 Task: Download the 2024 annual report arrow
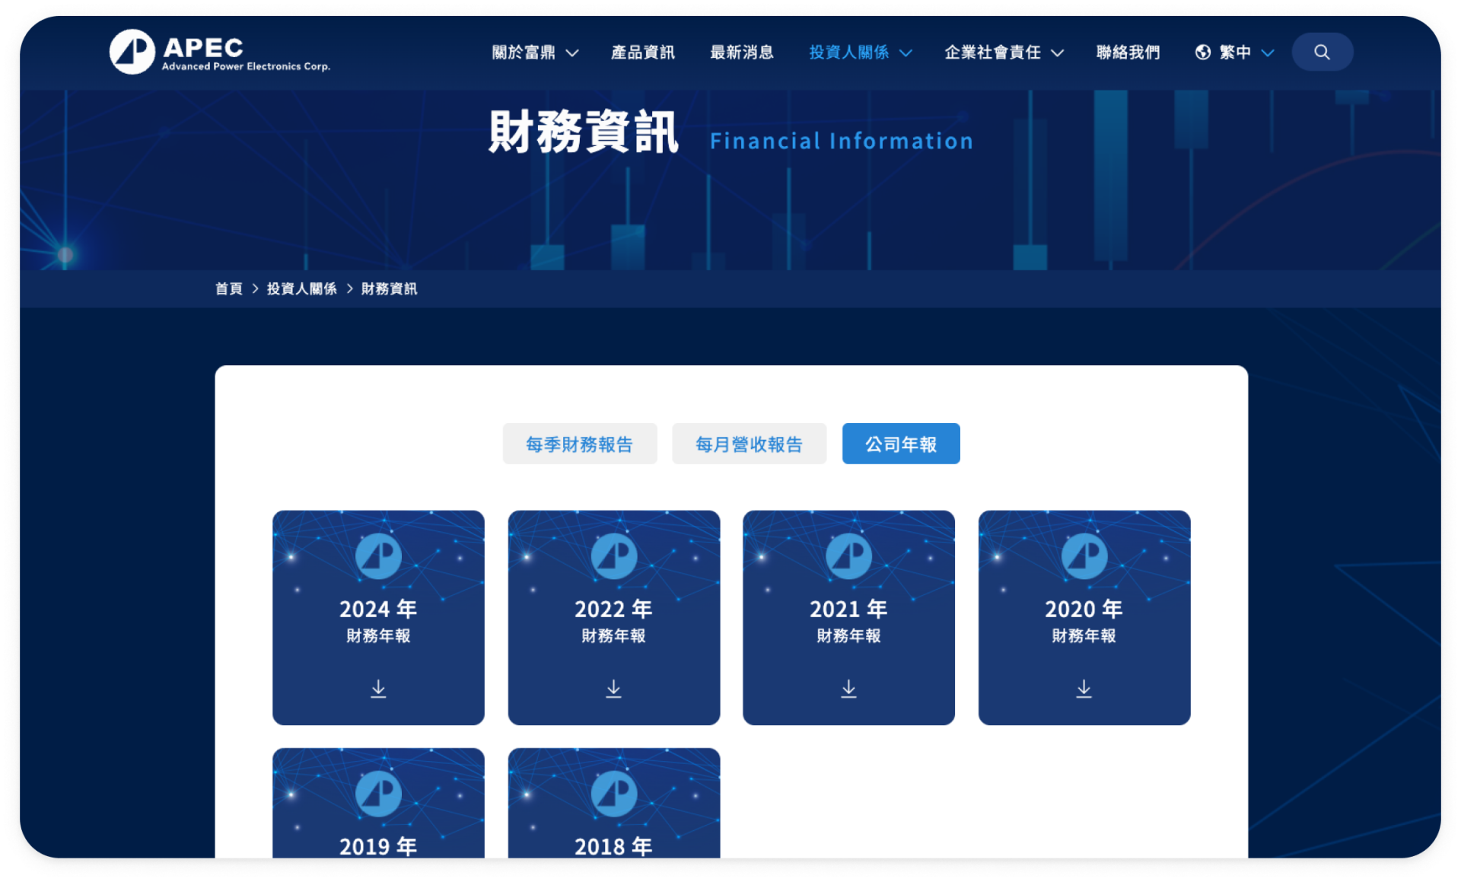pyautogui.click(x=378, y=689)
